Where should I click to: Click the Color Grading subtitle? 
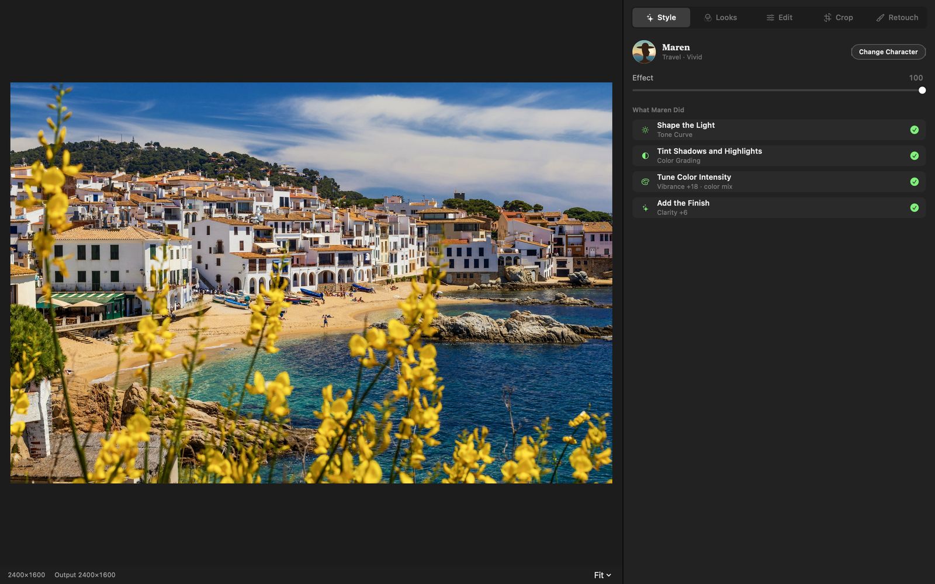678,161
